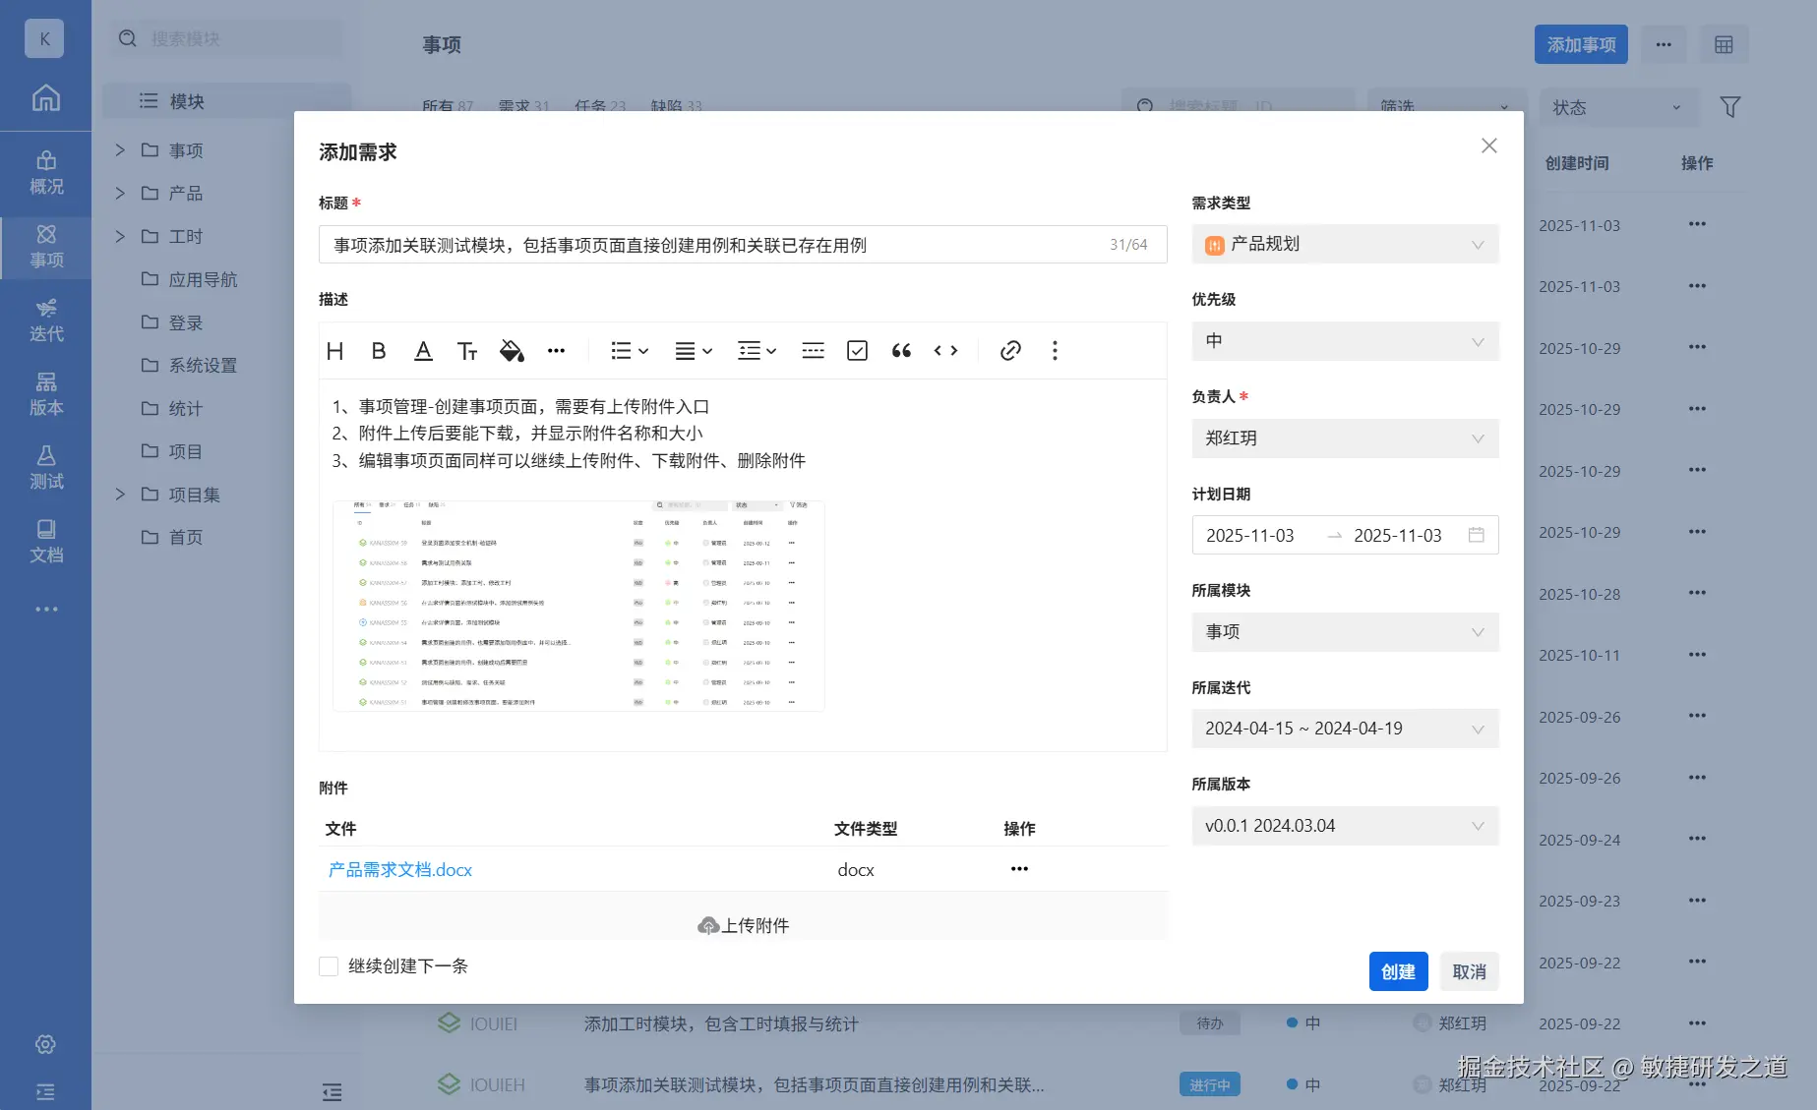Open the background fill color bucket
This screenshot has width=1817, height=1110.
click(x=512, y=351)
